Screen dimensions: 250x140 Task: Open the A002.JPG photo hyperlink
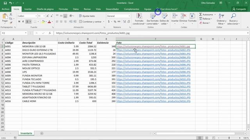153,50
